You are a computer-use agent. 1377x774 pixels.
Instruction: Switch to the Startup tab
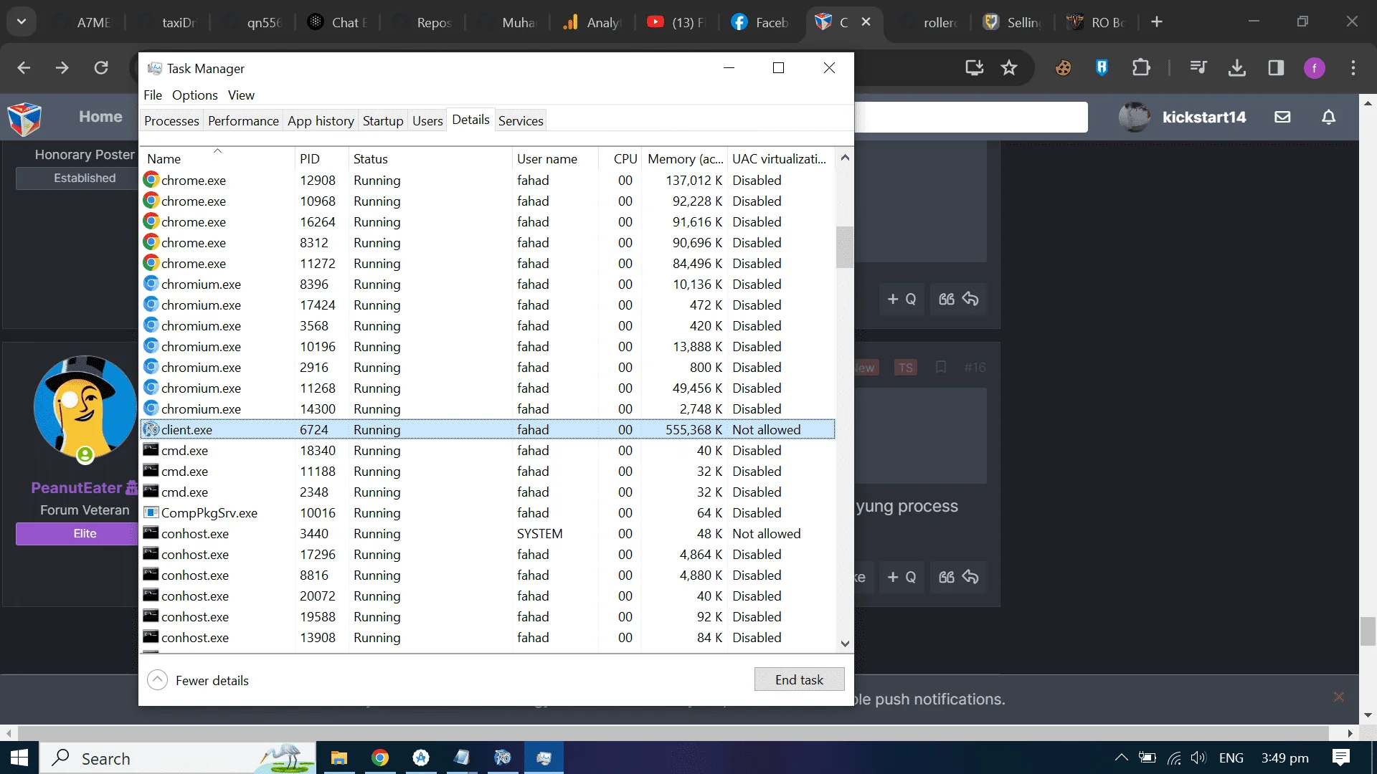click(383, 121)
